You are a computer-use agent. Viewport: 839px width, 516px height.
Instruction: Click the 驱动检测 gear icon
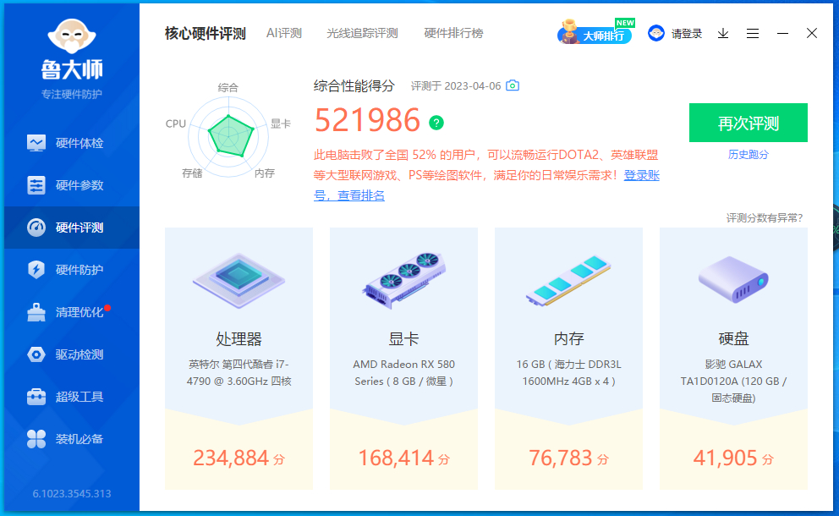(36, 354)
